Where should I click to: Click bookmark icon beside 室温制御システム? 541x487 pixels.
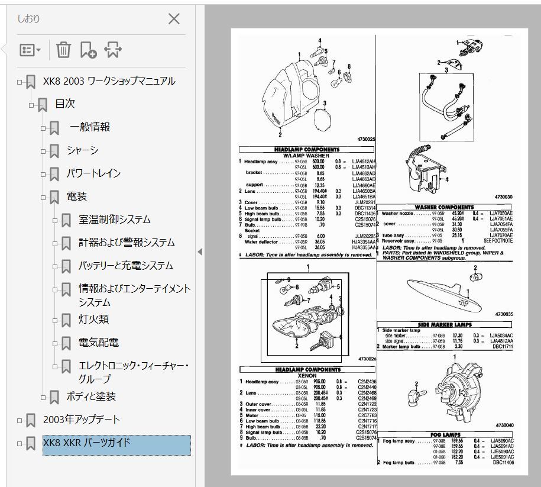pos(66,220)
